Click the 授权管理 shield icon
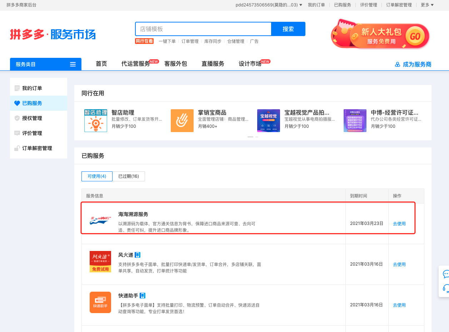This screenshot has width=449, height=332. click(17, 118)
